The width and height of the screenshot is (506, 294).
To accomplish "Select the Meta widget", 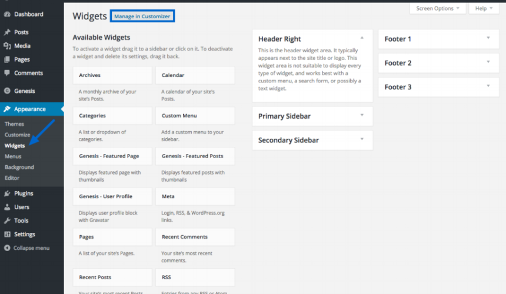I will click(195, 196).
